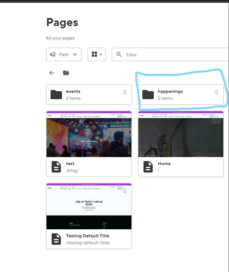Click the events folder icon
The height and width of the screenshot is (272, 229).
pos(56,95)
